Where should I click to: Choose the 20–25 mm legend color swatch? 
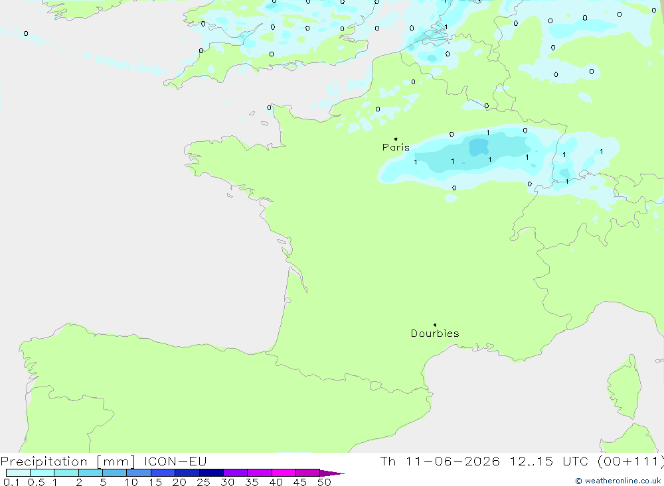(187, 473)
